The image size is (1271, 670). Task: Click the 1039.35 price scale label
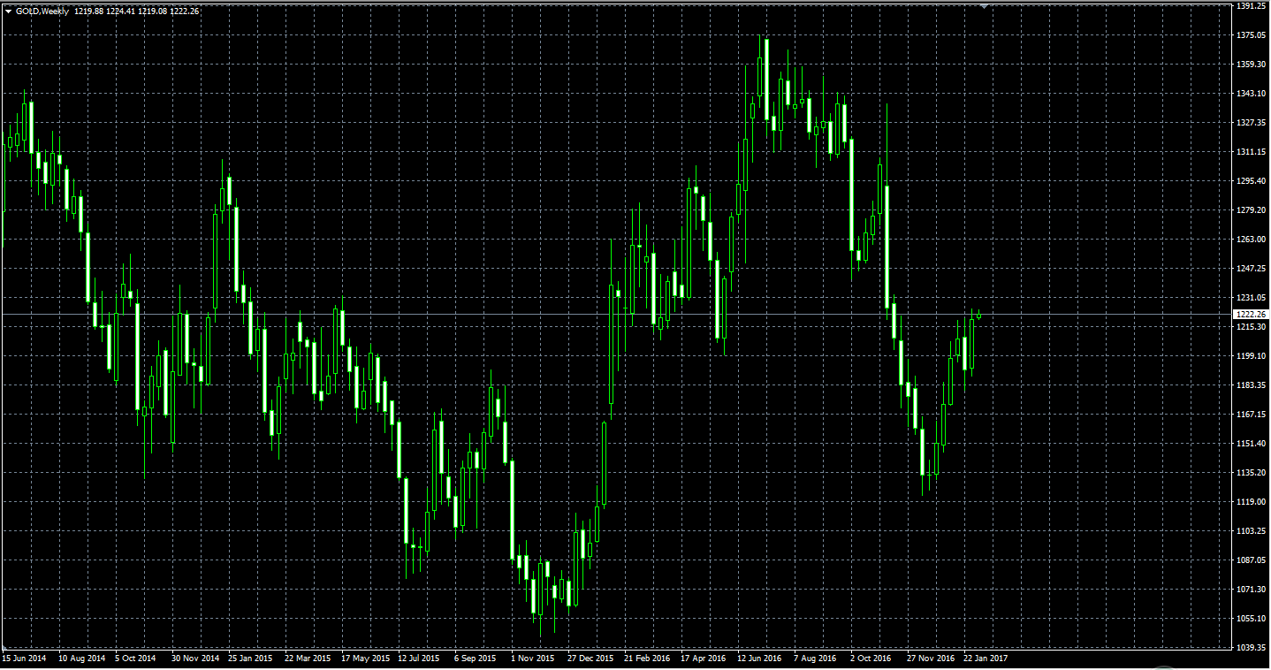1251,648
